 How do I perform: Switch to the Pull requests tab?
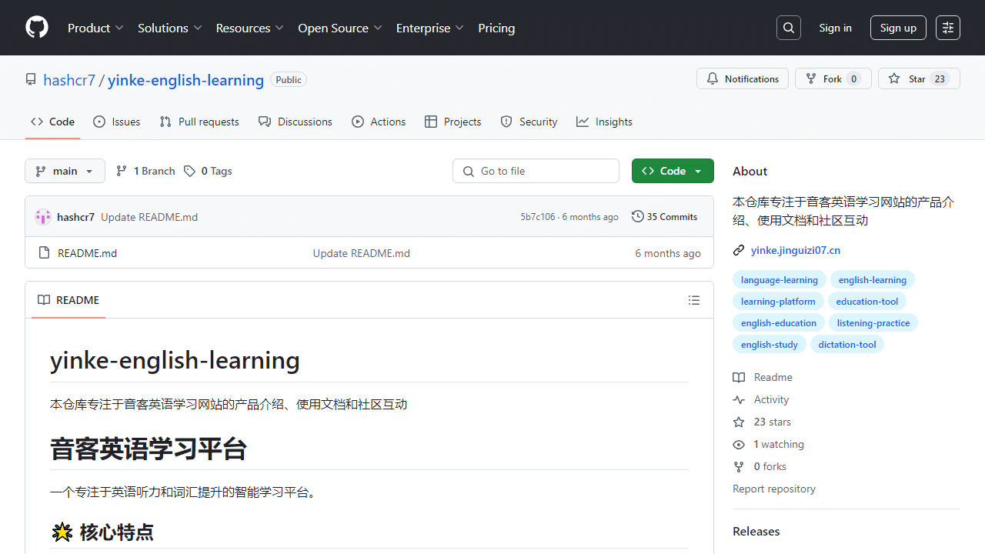(x=199, y=122)
